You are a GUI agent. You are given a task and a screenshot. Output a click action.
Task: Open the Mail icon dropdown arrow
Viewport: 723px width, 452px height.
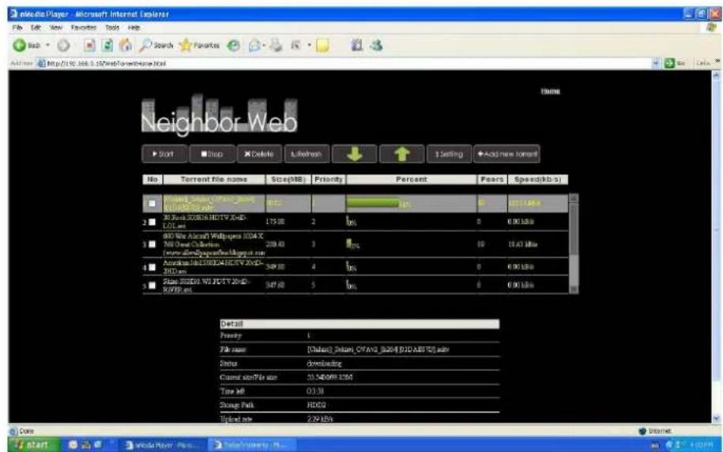tap(264, 45)
